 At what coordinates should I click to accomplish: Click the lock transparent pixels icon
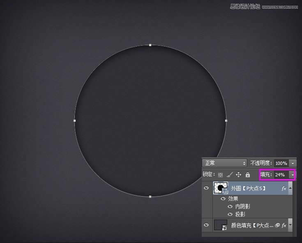[x=220, y=175]
